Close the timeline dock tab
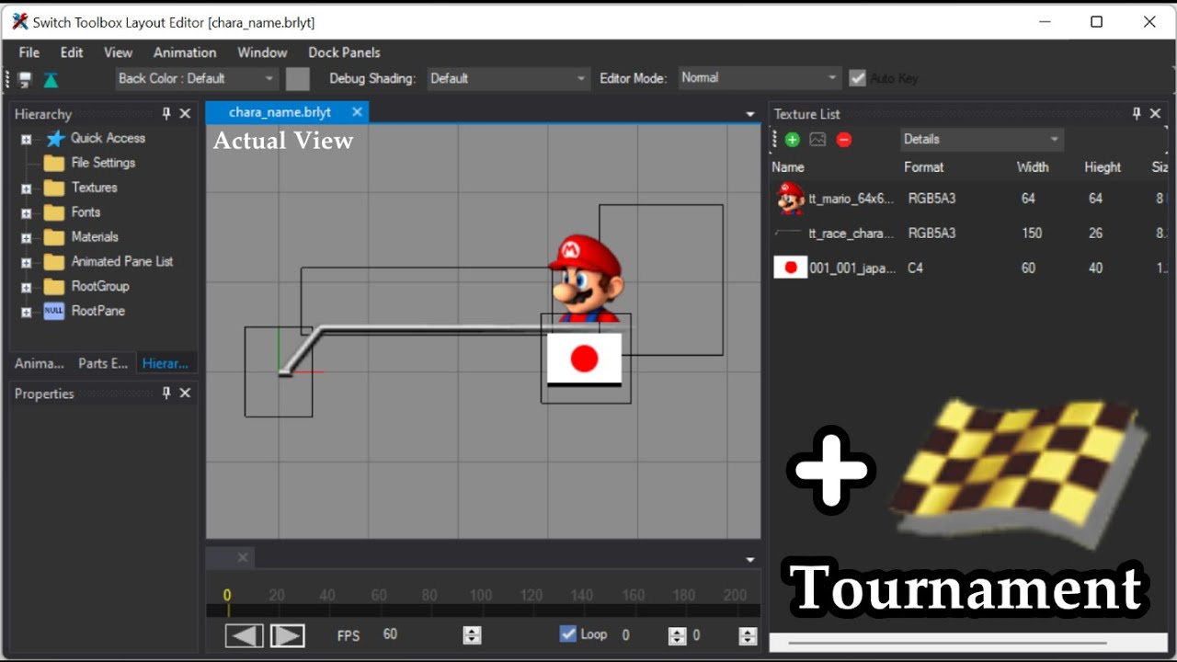 [x=243, y=557]
